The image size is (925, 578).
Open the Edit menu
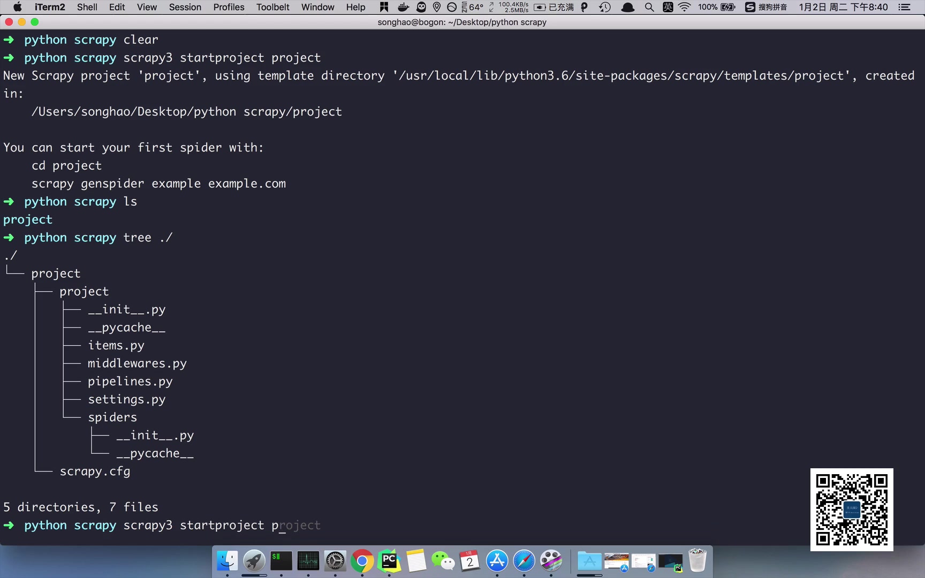tap(117, 7)
